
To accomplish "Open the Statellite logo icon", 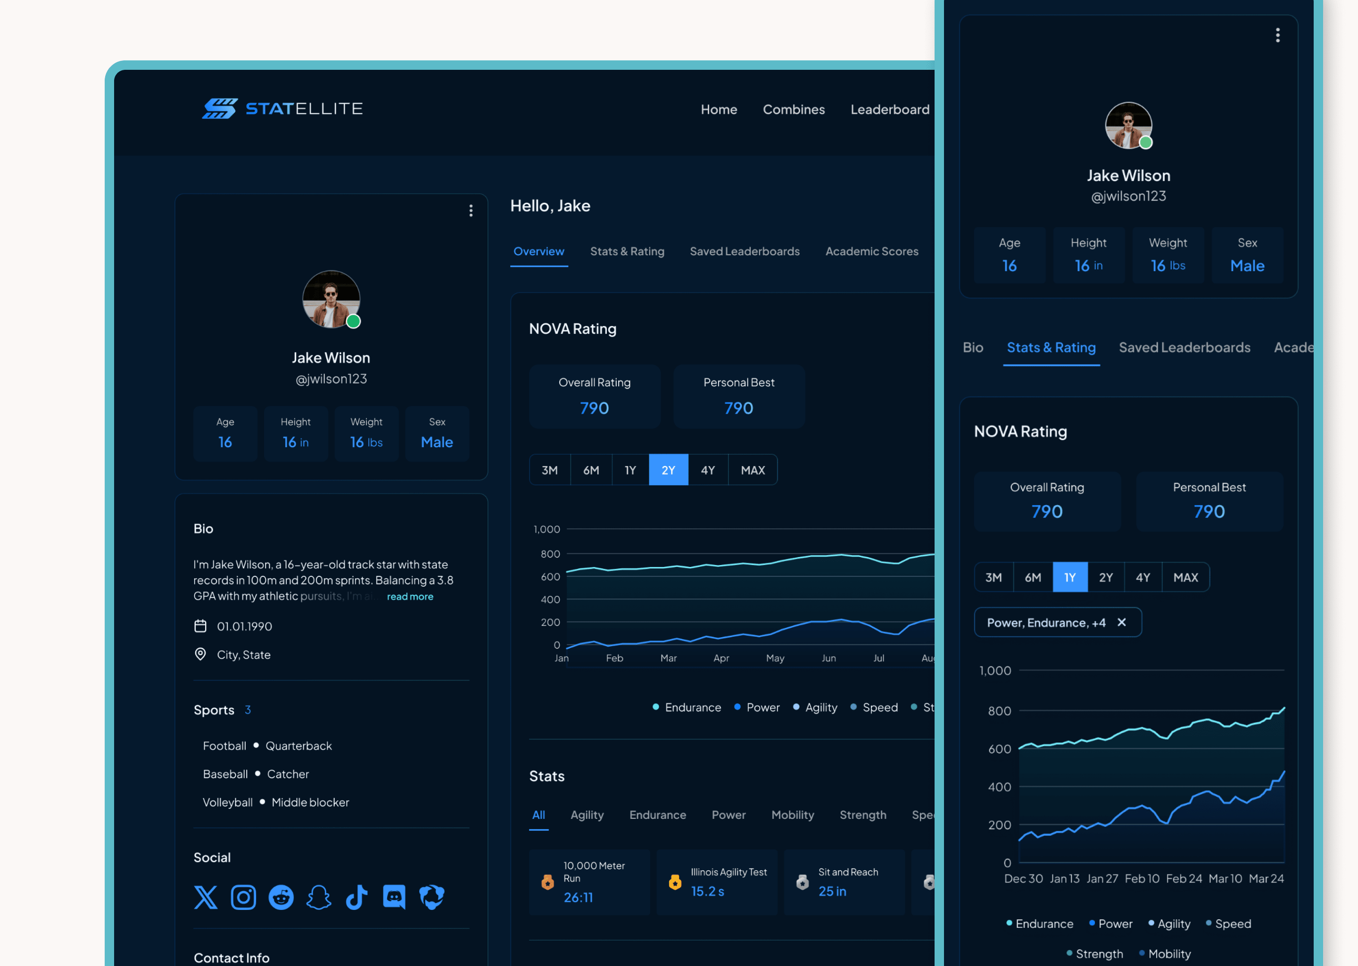I will coord(219,109).
